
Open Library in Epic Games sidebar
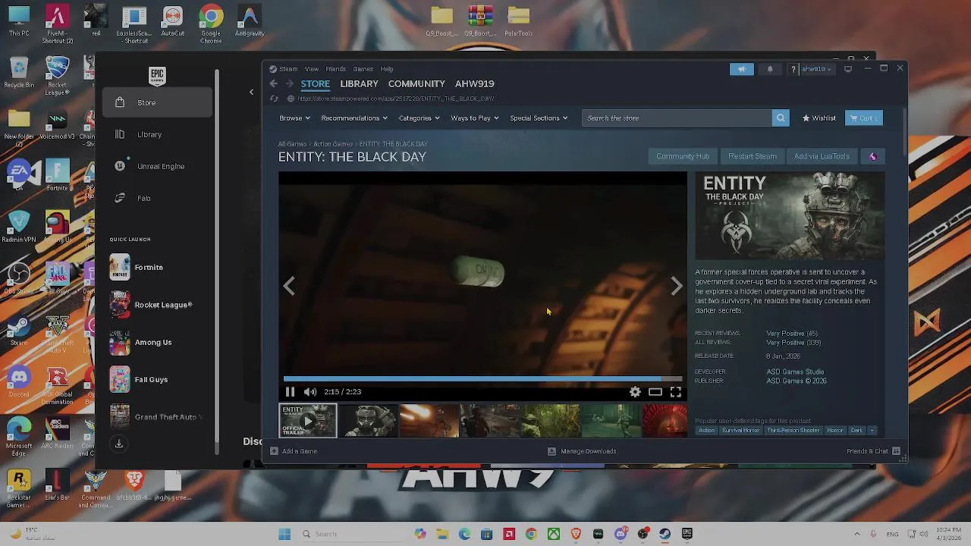[157, 134]
